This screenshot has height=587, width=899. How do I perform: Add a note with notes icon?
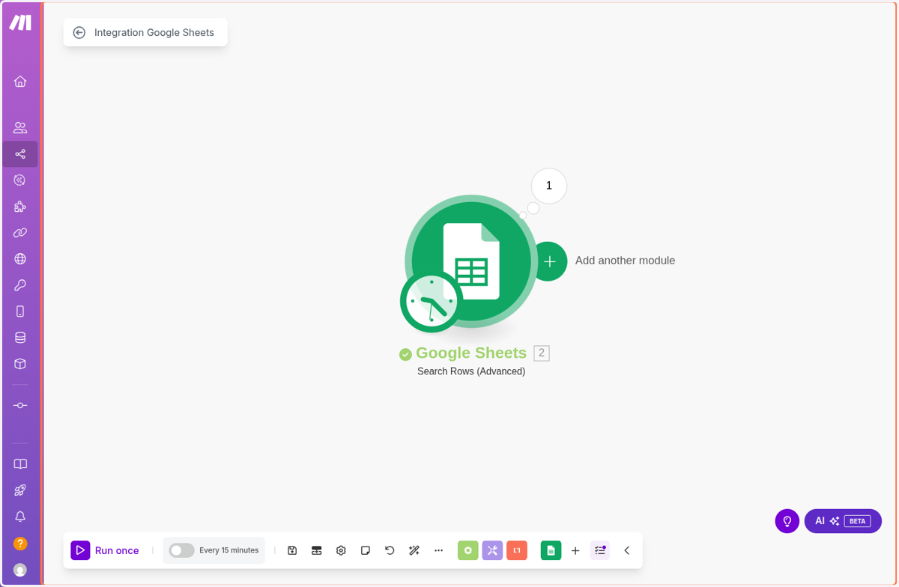[x=366, y=550]
